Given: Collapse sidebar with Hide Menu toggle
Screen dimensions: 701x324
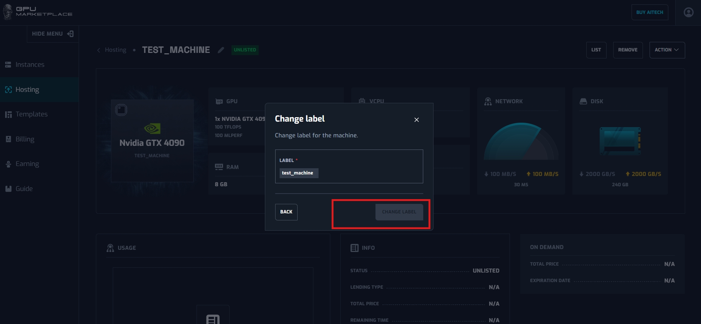Looking at the screenshot, I should 53,34.
